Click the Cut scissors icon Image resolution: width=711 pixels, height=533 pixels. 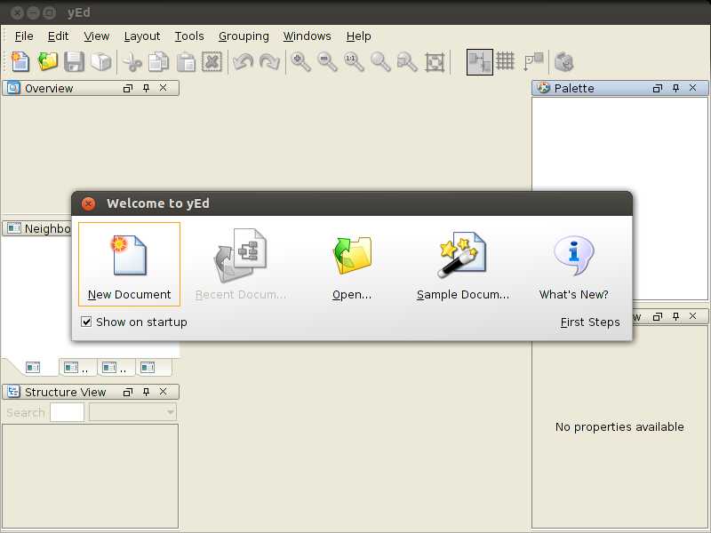[132, 61]
